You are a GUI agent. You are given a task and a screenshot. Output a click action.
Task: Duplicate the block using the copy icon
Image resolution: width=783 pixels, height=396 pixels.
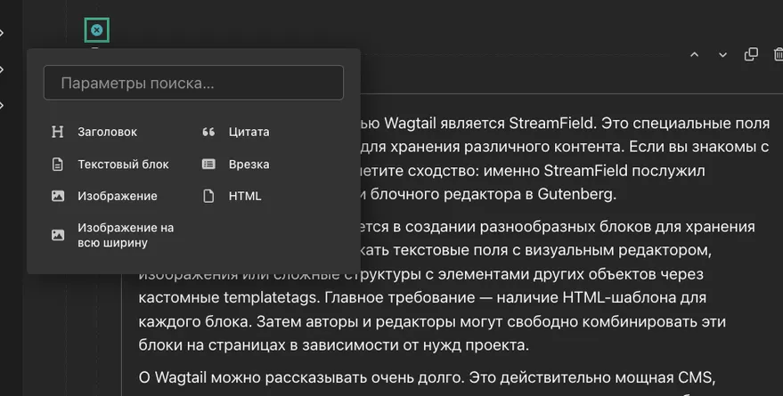coord(750,54)
